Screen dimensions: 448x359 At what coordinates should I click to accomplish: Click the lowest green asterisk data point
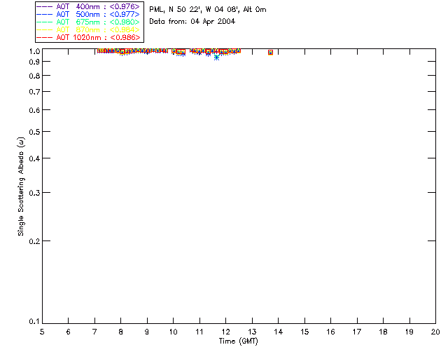tap(217, 57)
